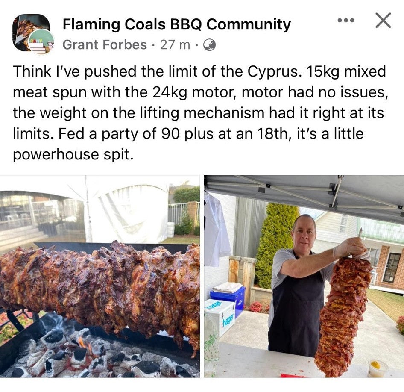The image size is (404, 392).
Task: Open the spit roast meat photo
Action: 100,276
